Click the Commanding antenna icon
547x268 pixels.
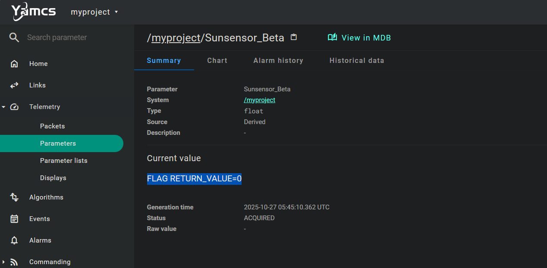[14, 262]
